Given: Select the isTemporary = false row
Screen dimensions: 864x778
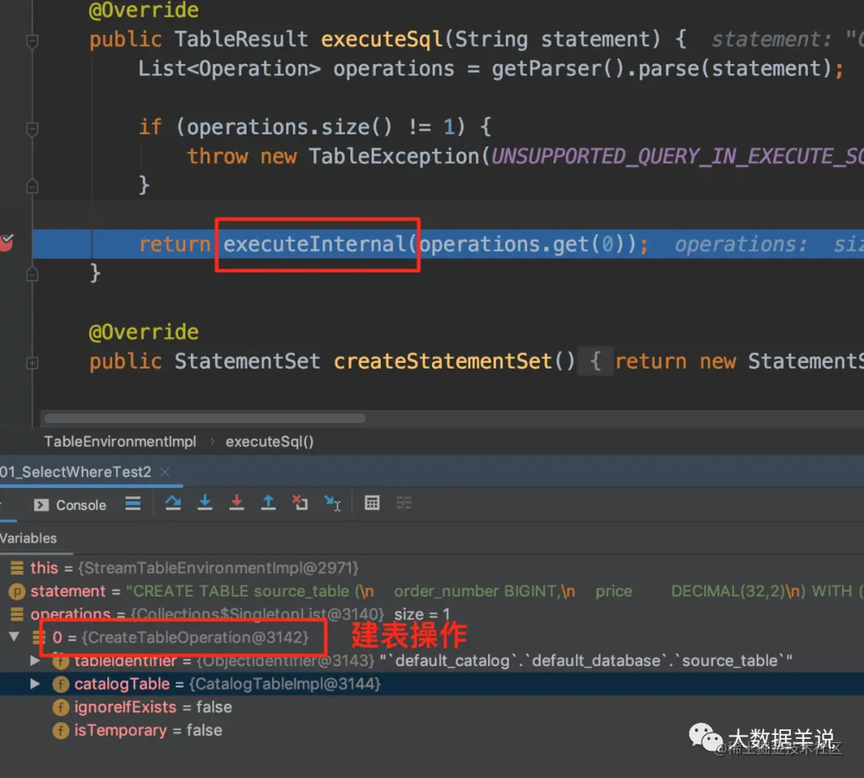Looking at the screenshot, I should tap(432, 729).
